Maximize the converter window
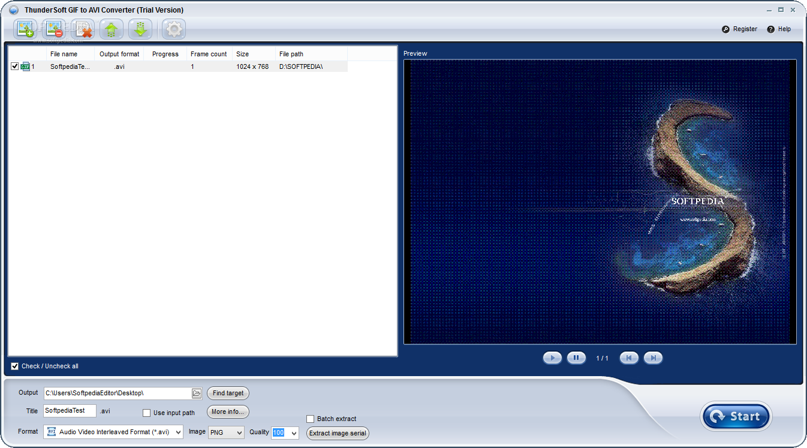 click(781, 10)
